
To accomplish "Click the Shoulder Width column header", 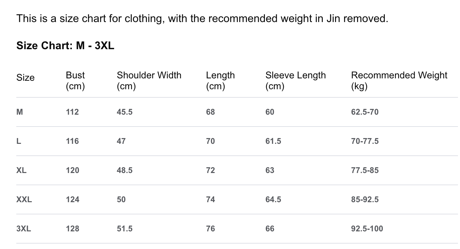I will click(x=149, y=80).
